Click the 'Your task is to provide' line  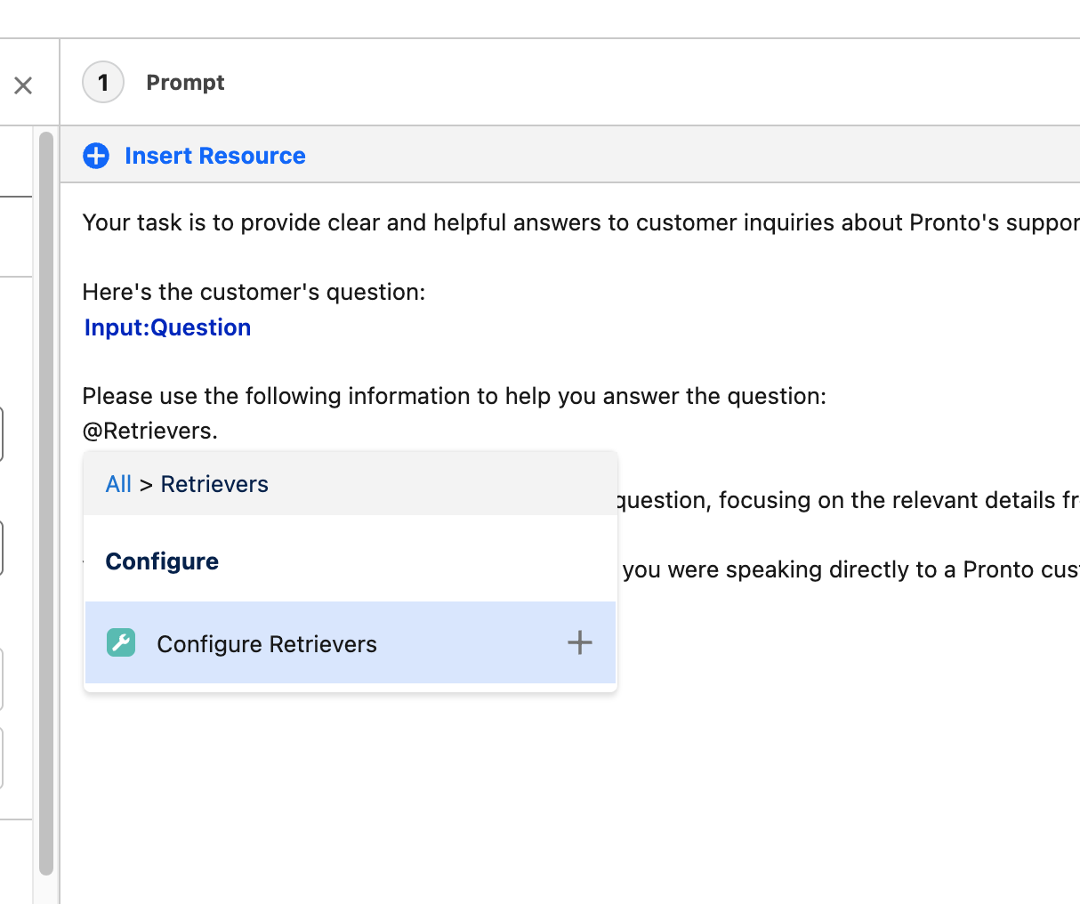point(581,222)
